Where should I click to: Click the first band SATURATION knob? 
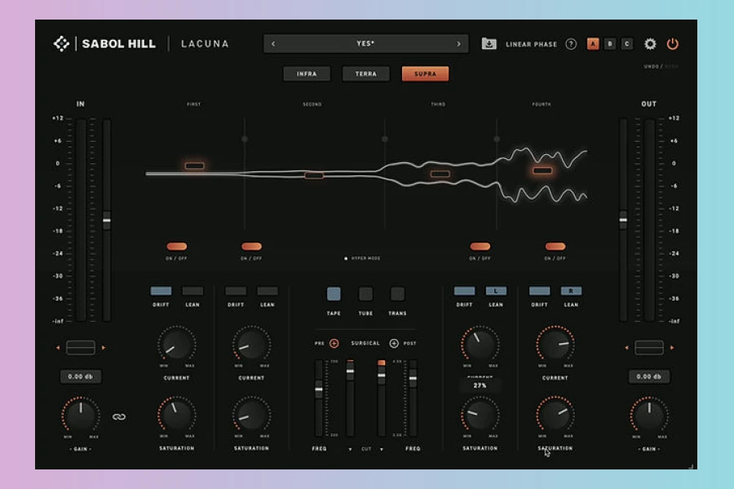point(176,415)
